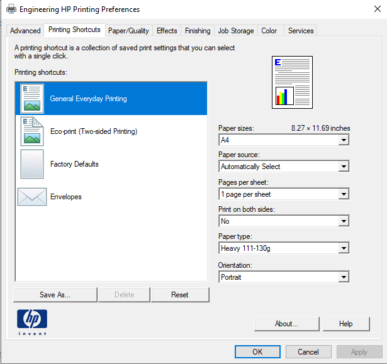Select the General Everyday Printing shortcut icon
Screen dimensions: 387x364
click(32, 99)
